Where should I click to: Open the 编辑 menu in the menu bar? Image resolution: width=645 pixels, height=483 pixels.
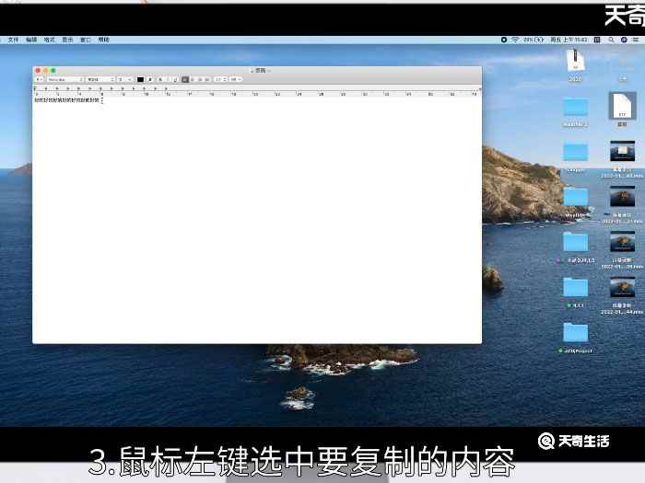point(31,40)
